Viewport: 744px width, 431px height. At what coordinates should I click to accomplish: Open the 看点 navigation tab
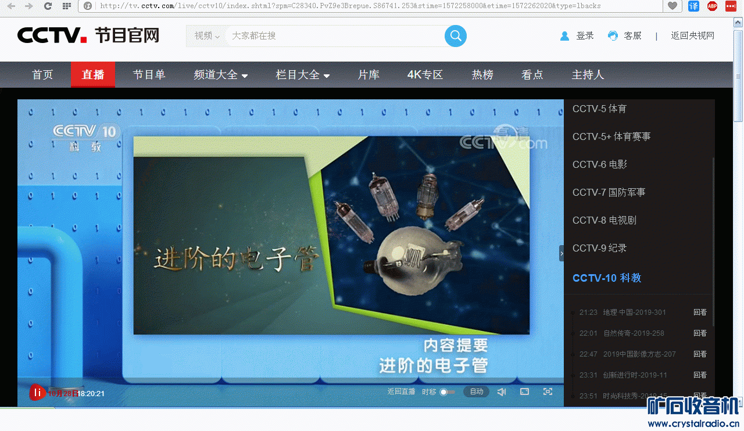point(532,75)
